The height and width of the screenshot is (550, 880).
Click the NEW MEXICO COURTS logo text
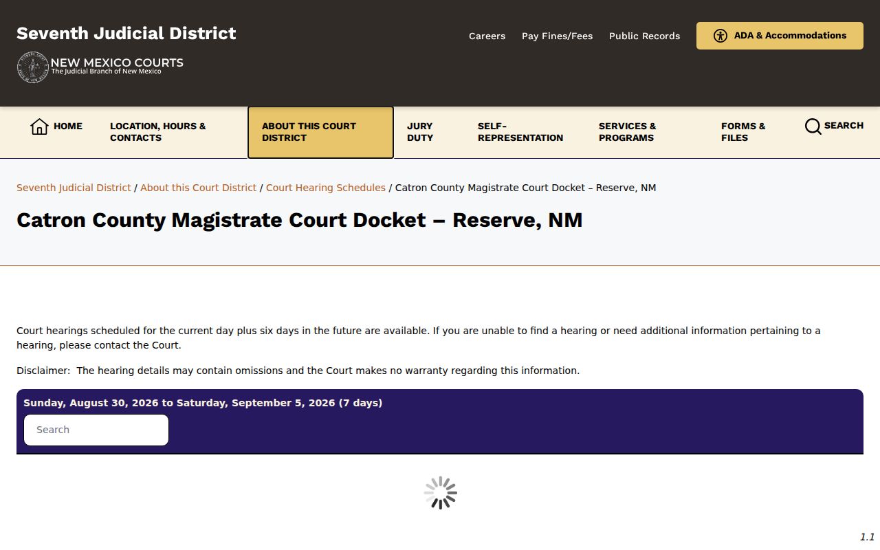click(117, 63)
